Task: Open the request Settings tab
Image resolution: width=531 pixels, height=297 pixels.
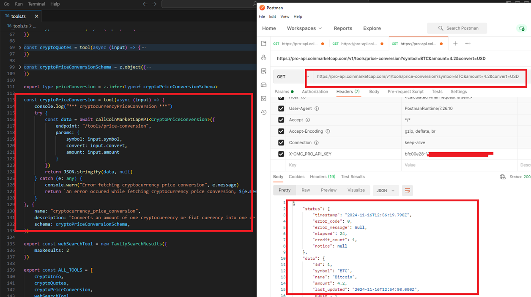Action: 459,92
